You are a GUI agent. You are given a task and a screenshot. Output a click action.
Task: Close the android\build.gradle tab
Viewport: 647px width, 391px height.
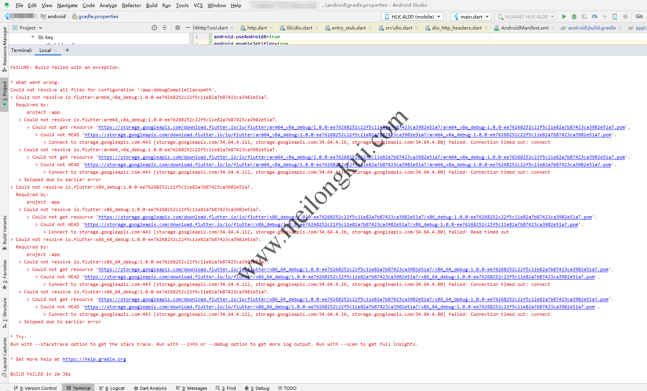(x=620, y=28)
